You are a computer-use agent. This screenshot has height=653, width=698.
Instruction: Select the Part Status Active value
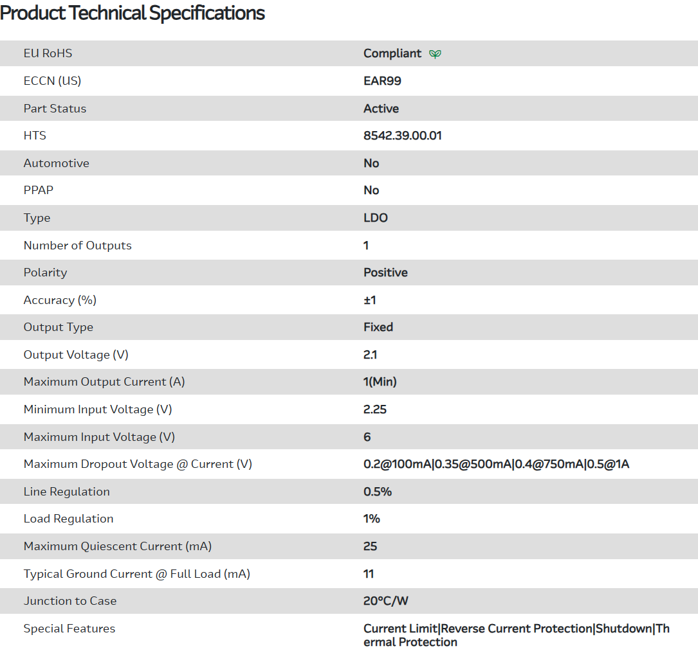(381, 109)
